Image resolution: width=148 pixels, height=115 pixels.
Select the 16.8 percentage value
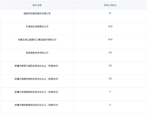click(110, 26)
